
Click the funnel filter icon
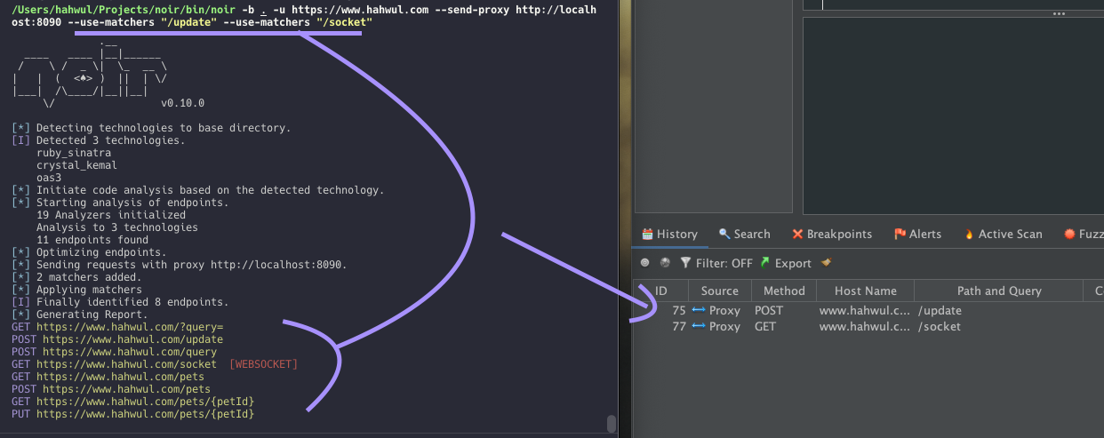(x=685, y=263)
